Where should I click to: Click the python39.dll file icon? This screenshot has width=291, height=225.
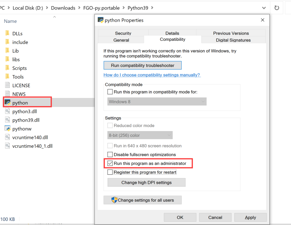(7, 120)
